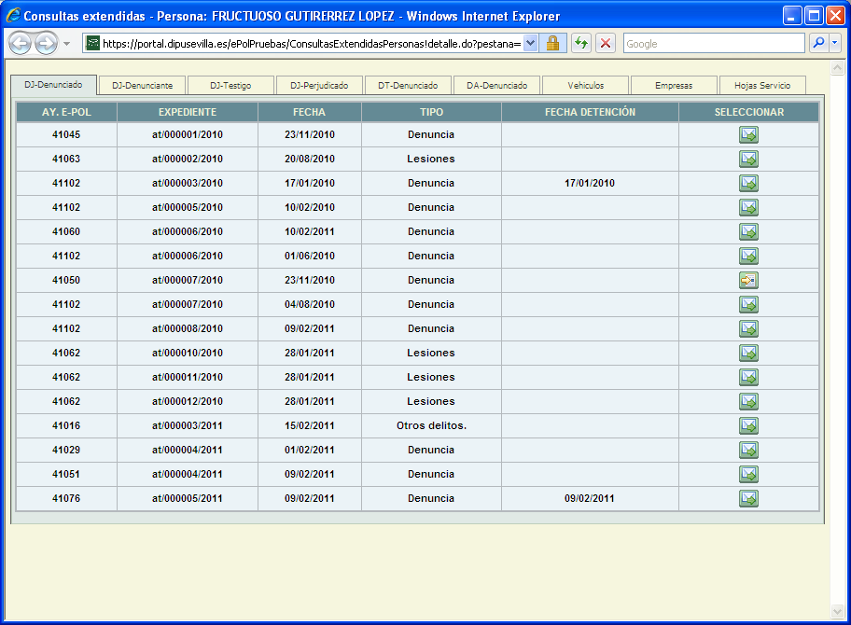
Task: Open record with detention date 17/01/2010
Action: [748, 183]
